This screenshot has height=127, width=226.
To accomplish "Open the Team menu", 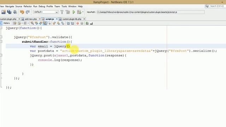I will click(57, 6).
